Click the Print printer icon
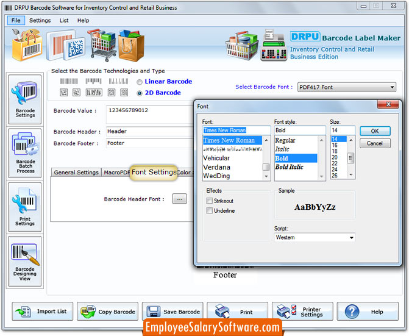 coord(222,311)
